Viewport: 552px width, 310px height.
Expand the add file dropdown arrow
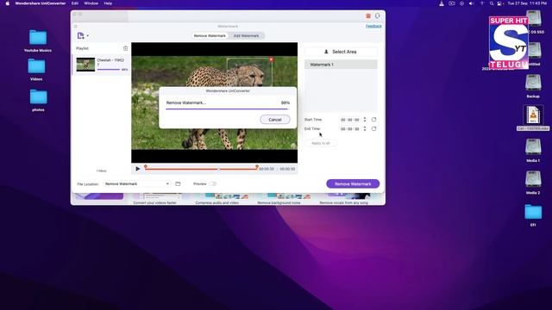[x=88, y=36]
